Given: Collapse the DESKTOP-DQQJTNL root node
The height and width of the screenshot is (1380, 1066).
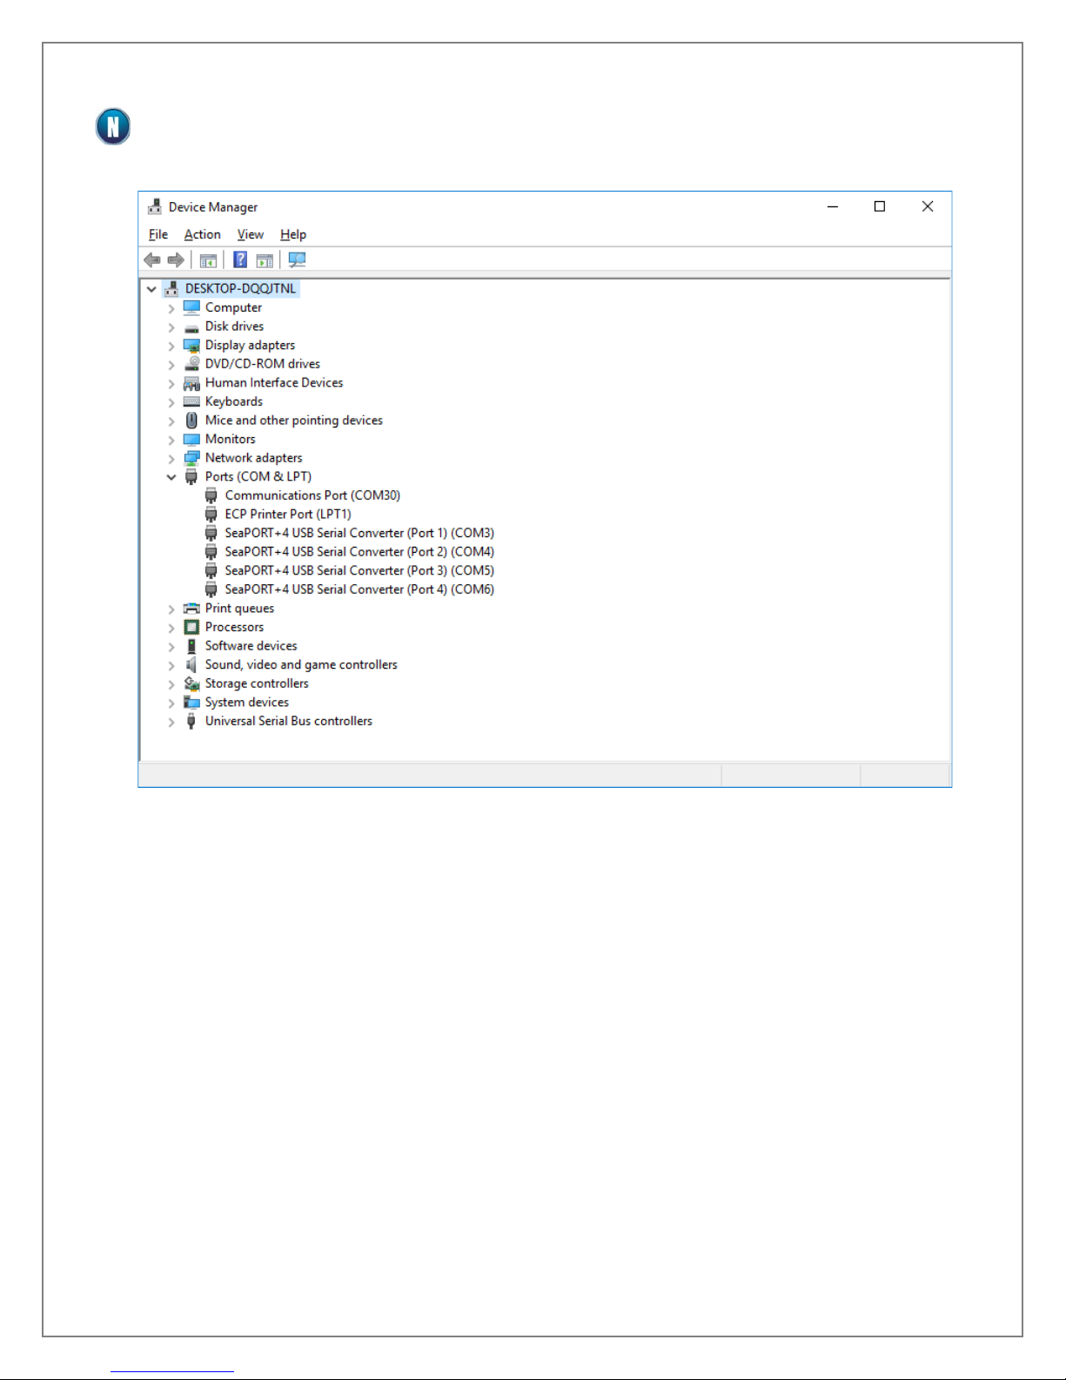Looking at the screenshot, I should (x=151, y=289).
